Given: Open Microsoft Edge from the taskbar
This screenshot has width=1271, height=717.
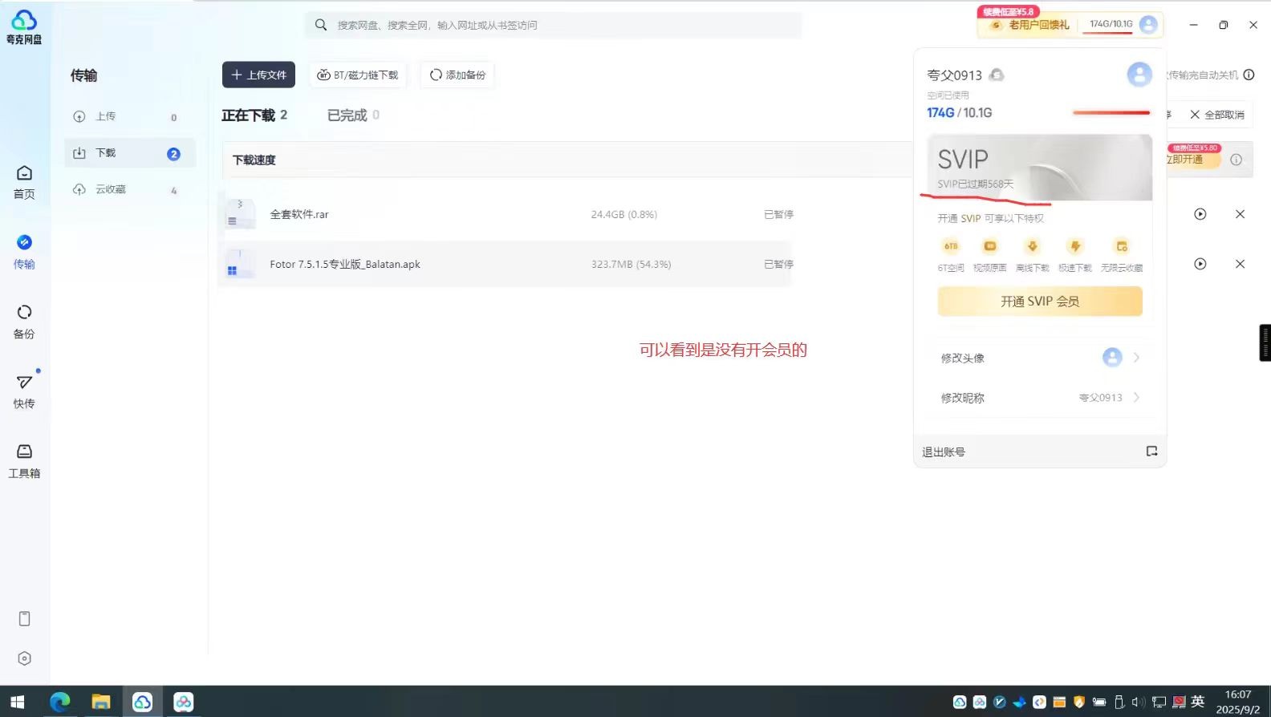Looking at the screenshot, I should pyautogui.click(x=59, y=702).
